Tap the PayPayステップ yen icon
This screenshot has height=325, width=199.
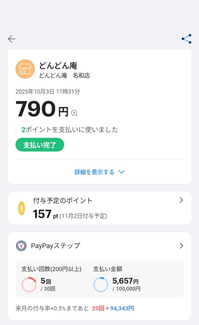(21, 246)
